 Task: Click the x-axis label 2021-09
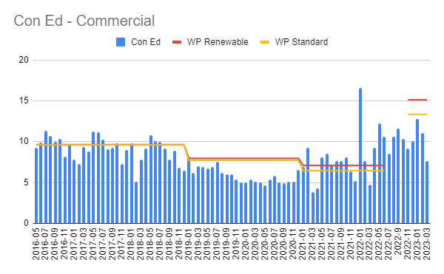341,244
